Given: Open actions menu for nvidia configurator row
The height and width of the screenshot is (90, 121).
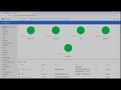Looking at the screenshot, I should point(117,77).
